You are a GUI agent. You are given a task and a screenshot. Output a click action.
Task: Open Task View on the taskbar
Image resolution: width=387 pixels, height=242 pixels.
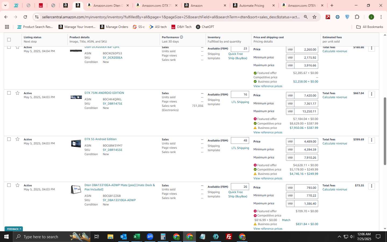click(x=96, y=237)
